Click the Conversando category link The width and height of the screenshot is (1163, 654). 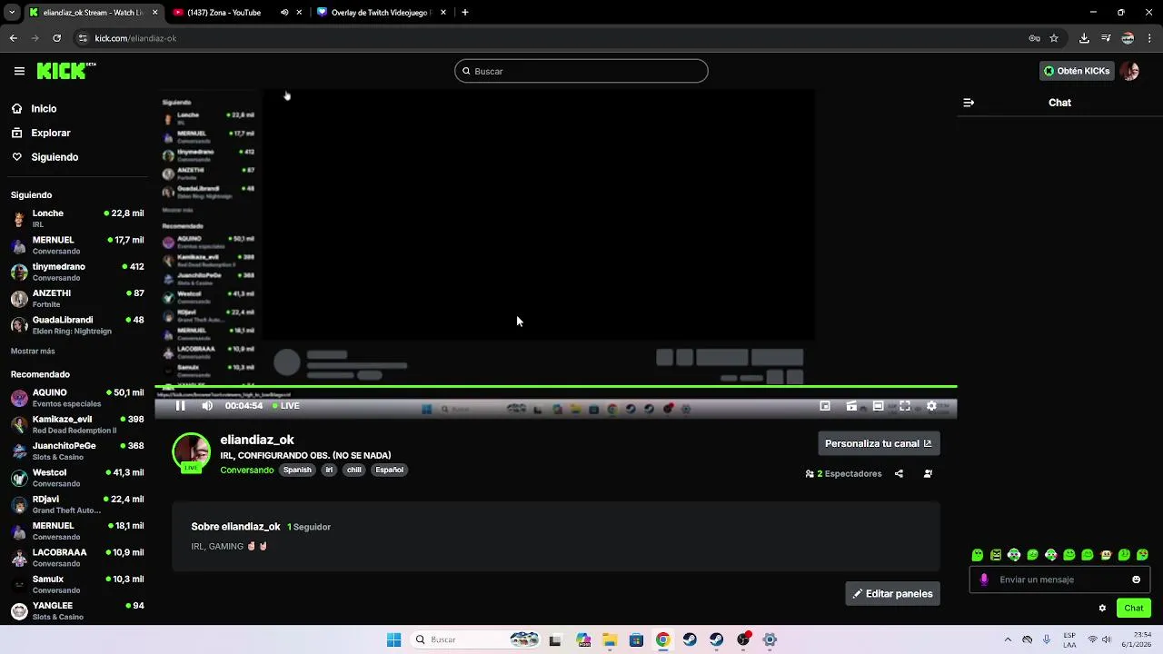point(246,470)
